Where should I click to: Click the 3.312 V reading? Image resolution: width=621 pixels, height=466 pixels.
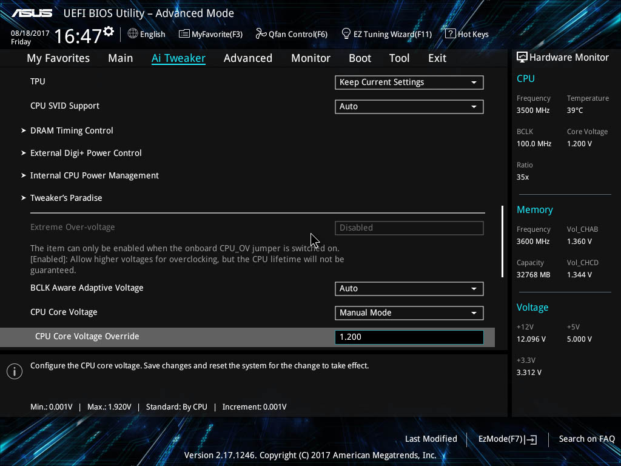point(529,373)
